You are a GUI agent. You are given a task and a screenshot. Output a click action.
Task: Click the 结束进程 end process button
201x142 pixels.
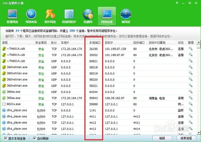(186, 138)
